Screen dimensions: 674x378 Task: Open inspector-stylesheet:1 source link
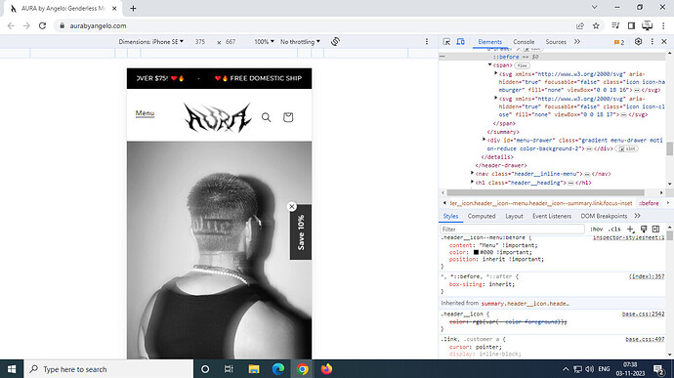[628, 237]
